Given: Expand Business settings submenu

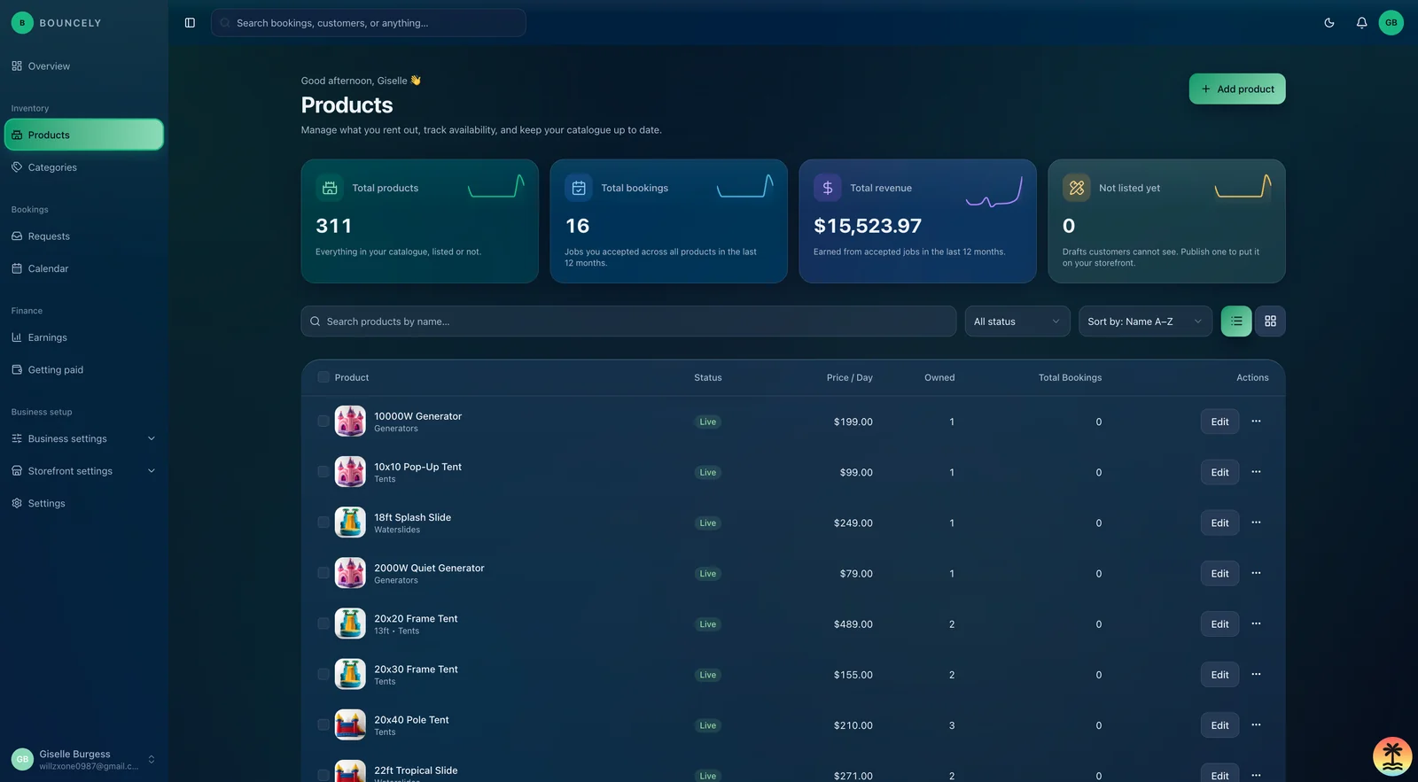Looking at the screenshot, I should (x=83, y=438).
